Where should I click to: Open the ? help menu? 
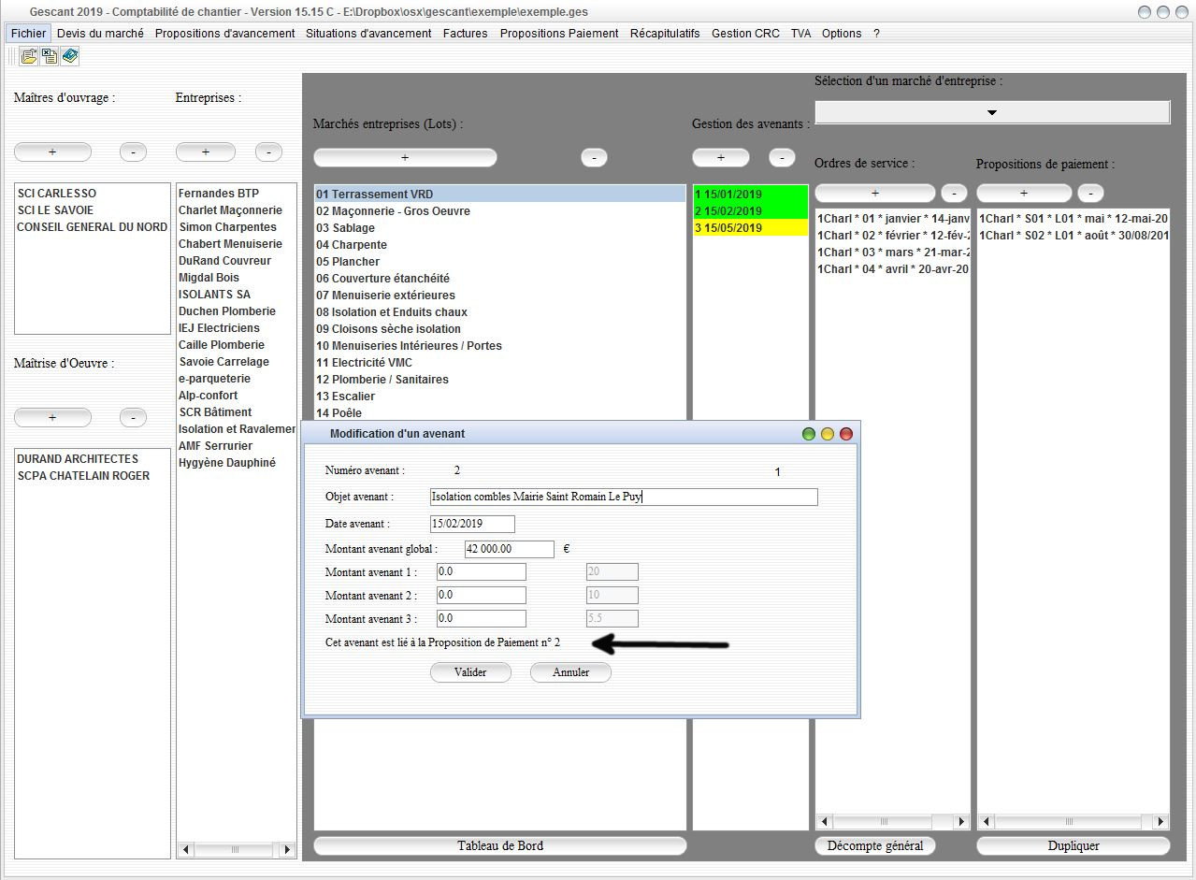pyautogui.click(x=876, y=33)
